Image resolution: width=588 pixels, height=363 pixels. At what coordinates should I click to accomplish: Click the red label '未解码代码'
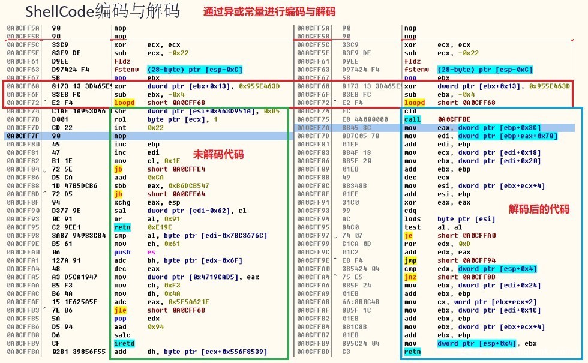pos(218,154)
